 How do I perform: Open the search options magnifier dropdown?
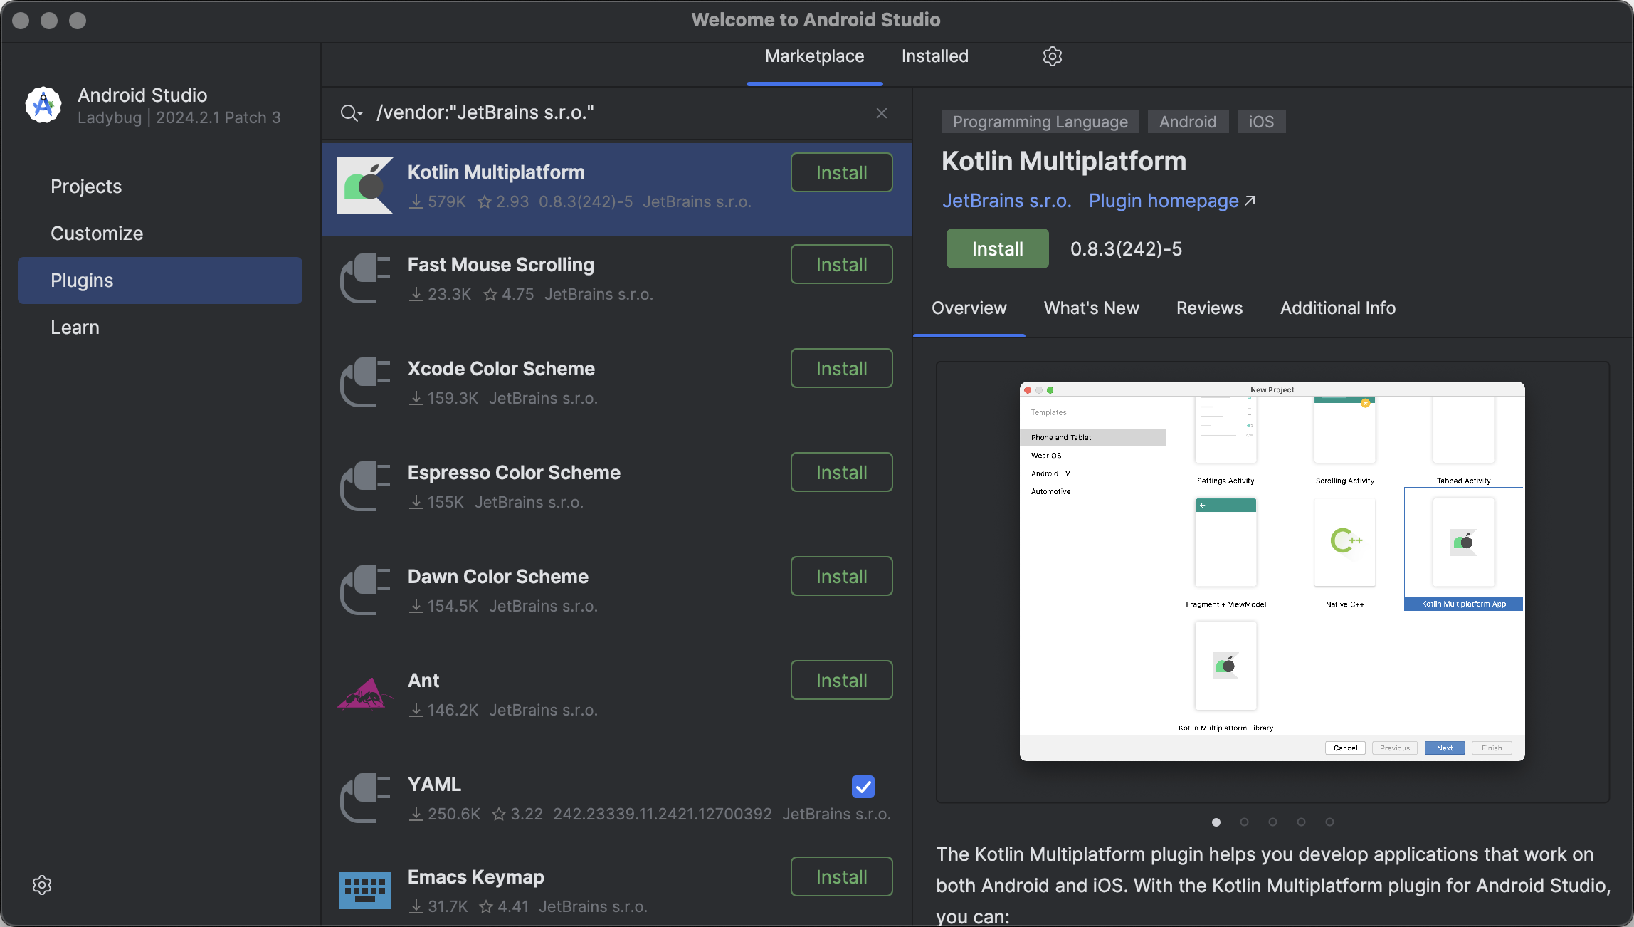pyautogui.click(x=352, y=113)
